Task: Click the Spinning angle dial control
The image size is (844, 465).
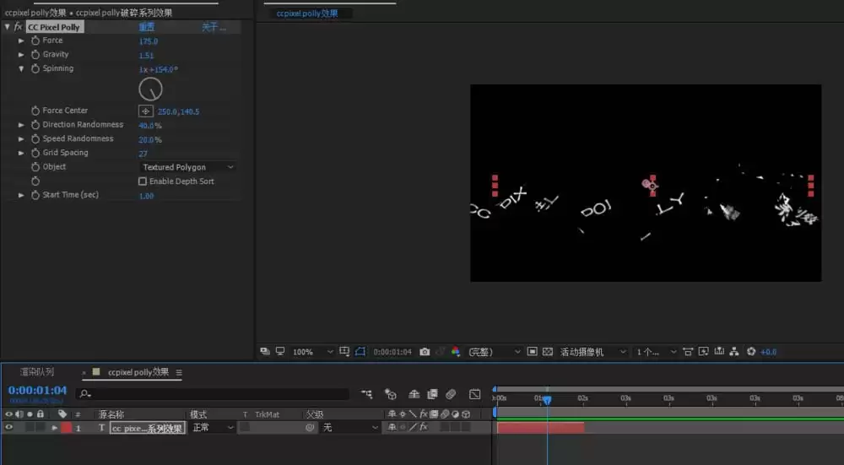Action: coord(151,89)
